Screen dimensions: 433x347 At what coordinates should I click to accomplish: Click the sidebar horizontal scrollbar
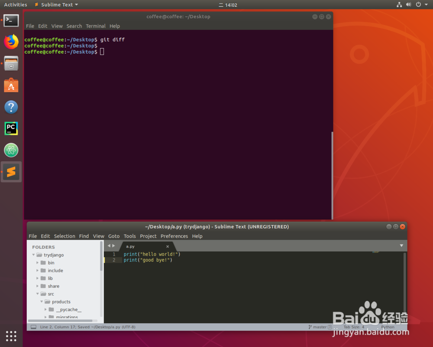pos(61,321)
